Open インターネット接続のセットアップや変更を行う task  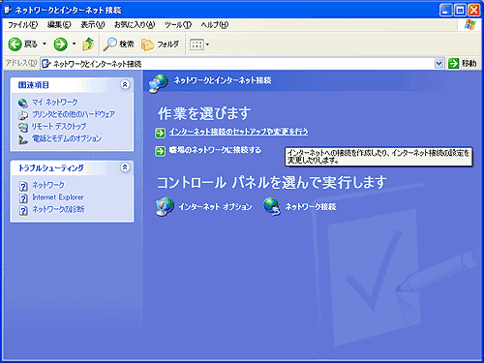click(x=238, y=132)
